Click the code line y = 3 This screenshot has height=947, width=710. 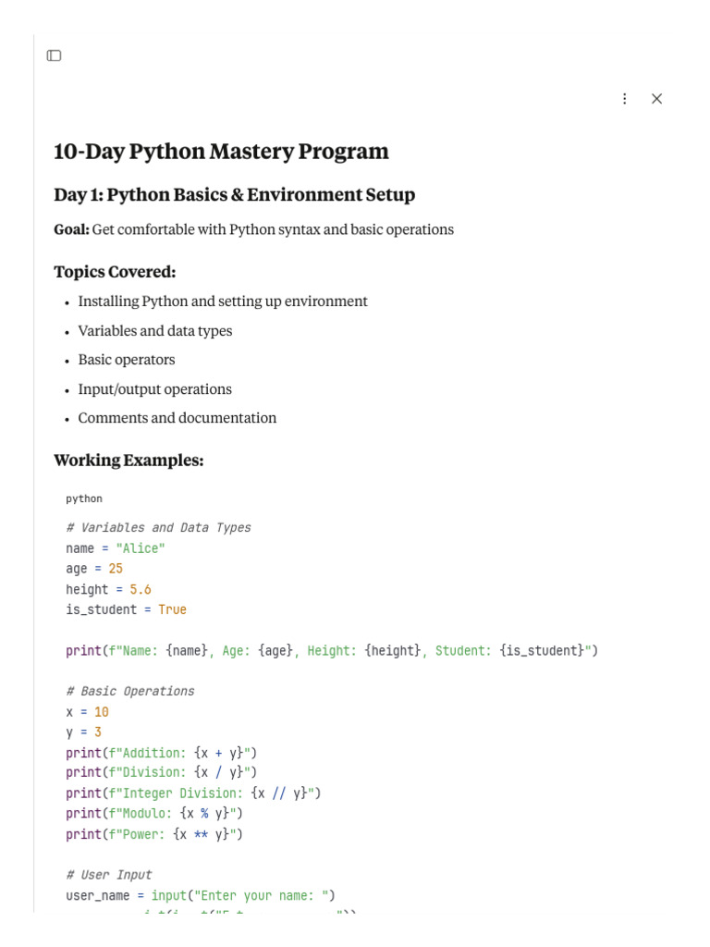coord(83,732)
